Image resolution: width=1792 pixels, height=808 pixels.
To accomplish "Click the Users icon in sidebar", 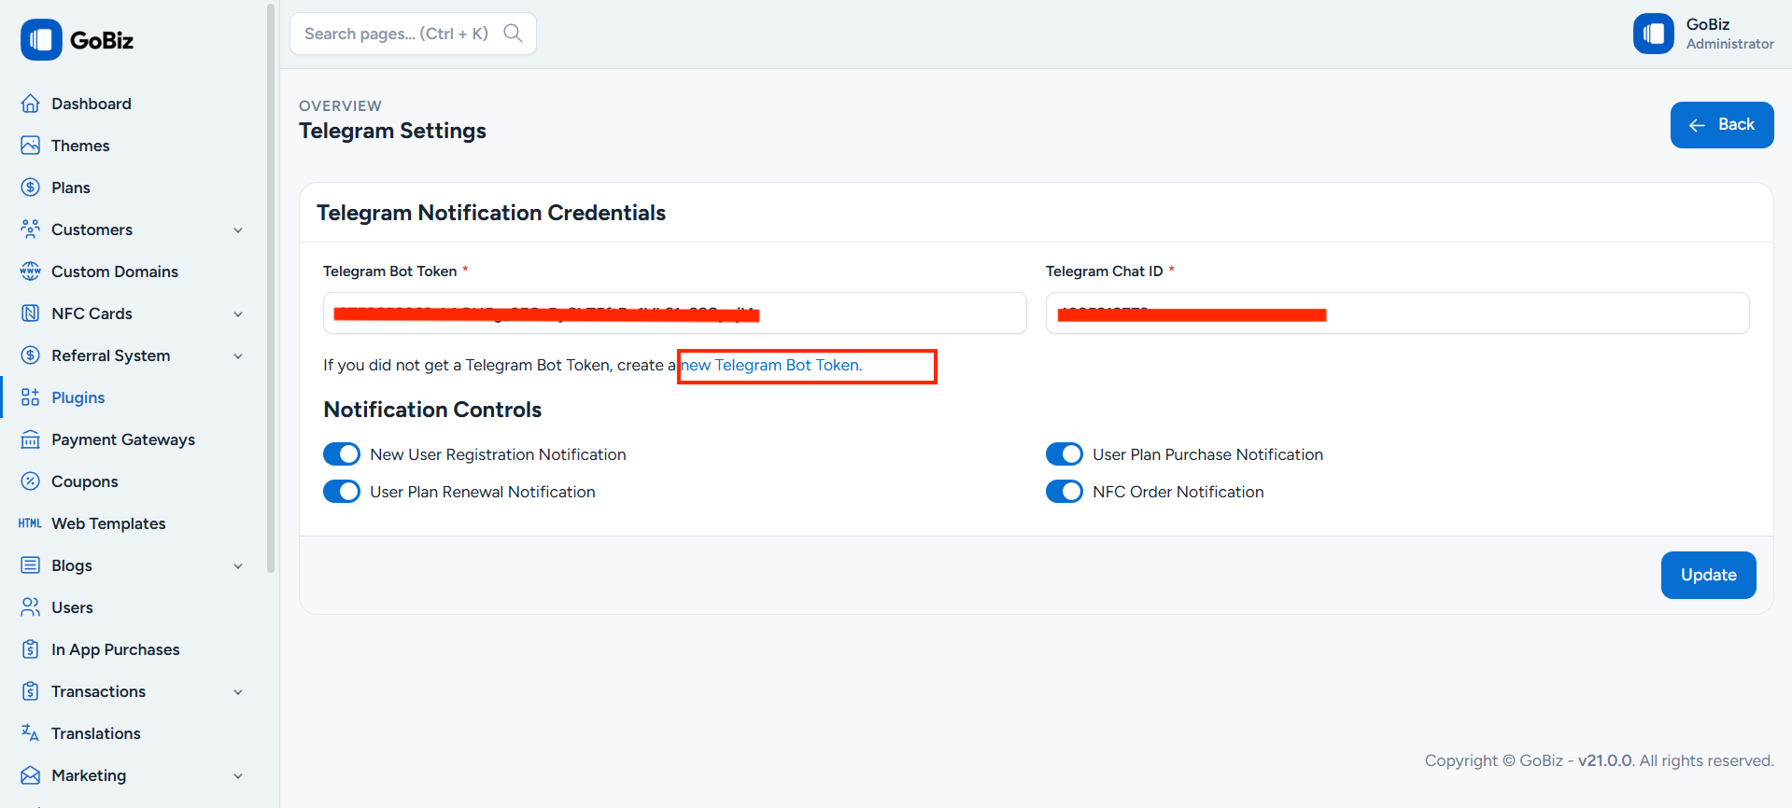I will coord(31,607).
